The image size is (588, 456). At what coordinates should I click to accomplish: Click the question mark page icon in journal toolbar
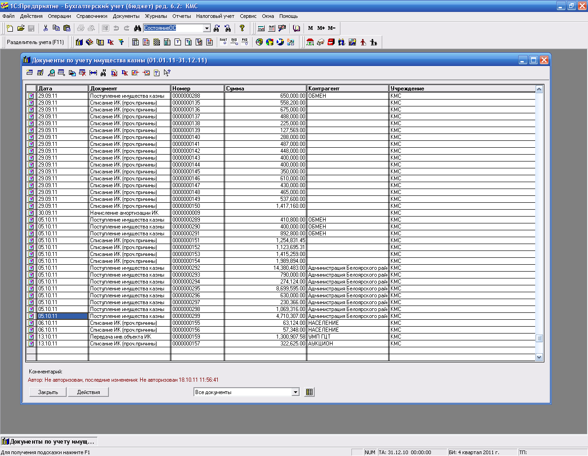point(157,73)
